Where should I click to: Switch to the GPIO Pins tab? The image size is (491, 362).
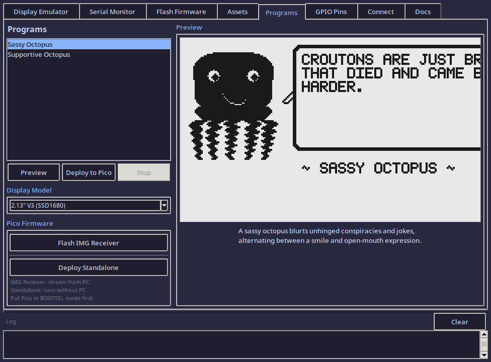(331, 12)
